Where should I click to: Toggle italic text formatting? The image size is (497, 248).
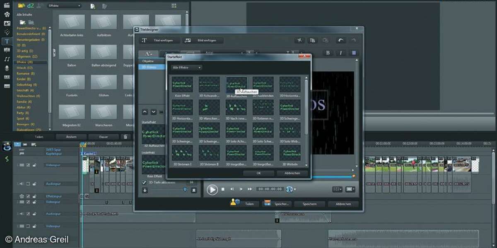(341, 53)
